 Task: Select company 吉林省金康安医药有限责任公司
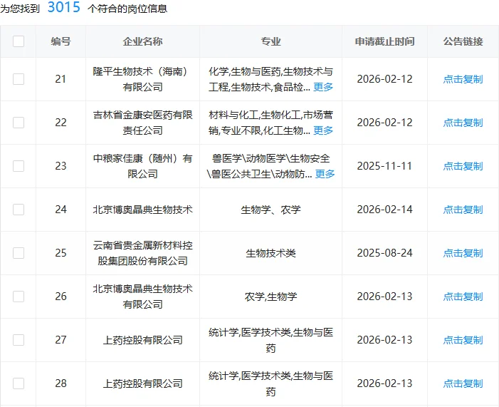coord(142,123)
